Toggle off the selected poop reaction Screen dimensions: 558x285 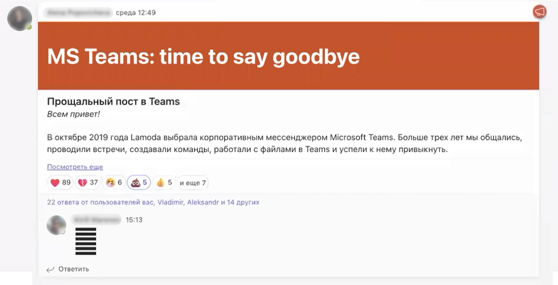click(x=139, y=183)
